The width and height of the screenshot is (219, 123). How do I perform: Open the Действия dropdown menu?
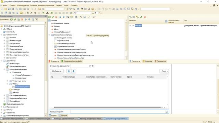pos(4,19)
